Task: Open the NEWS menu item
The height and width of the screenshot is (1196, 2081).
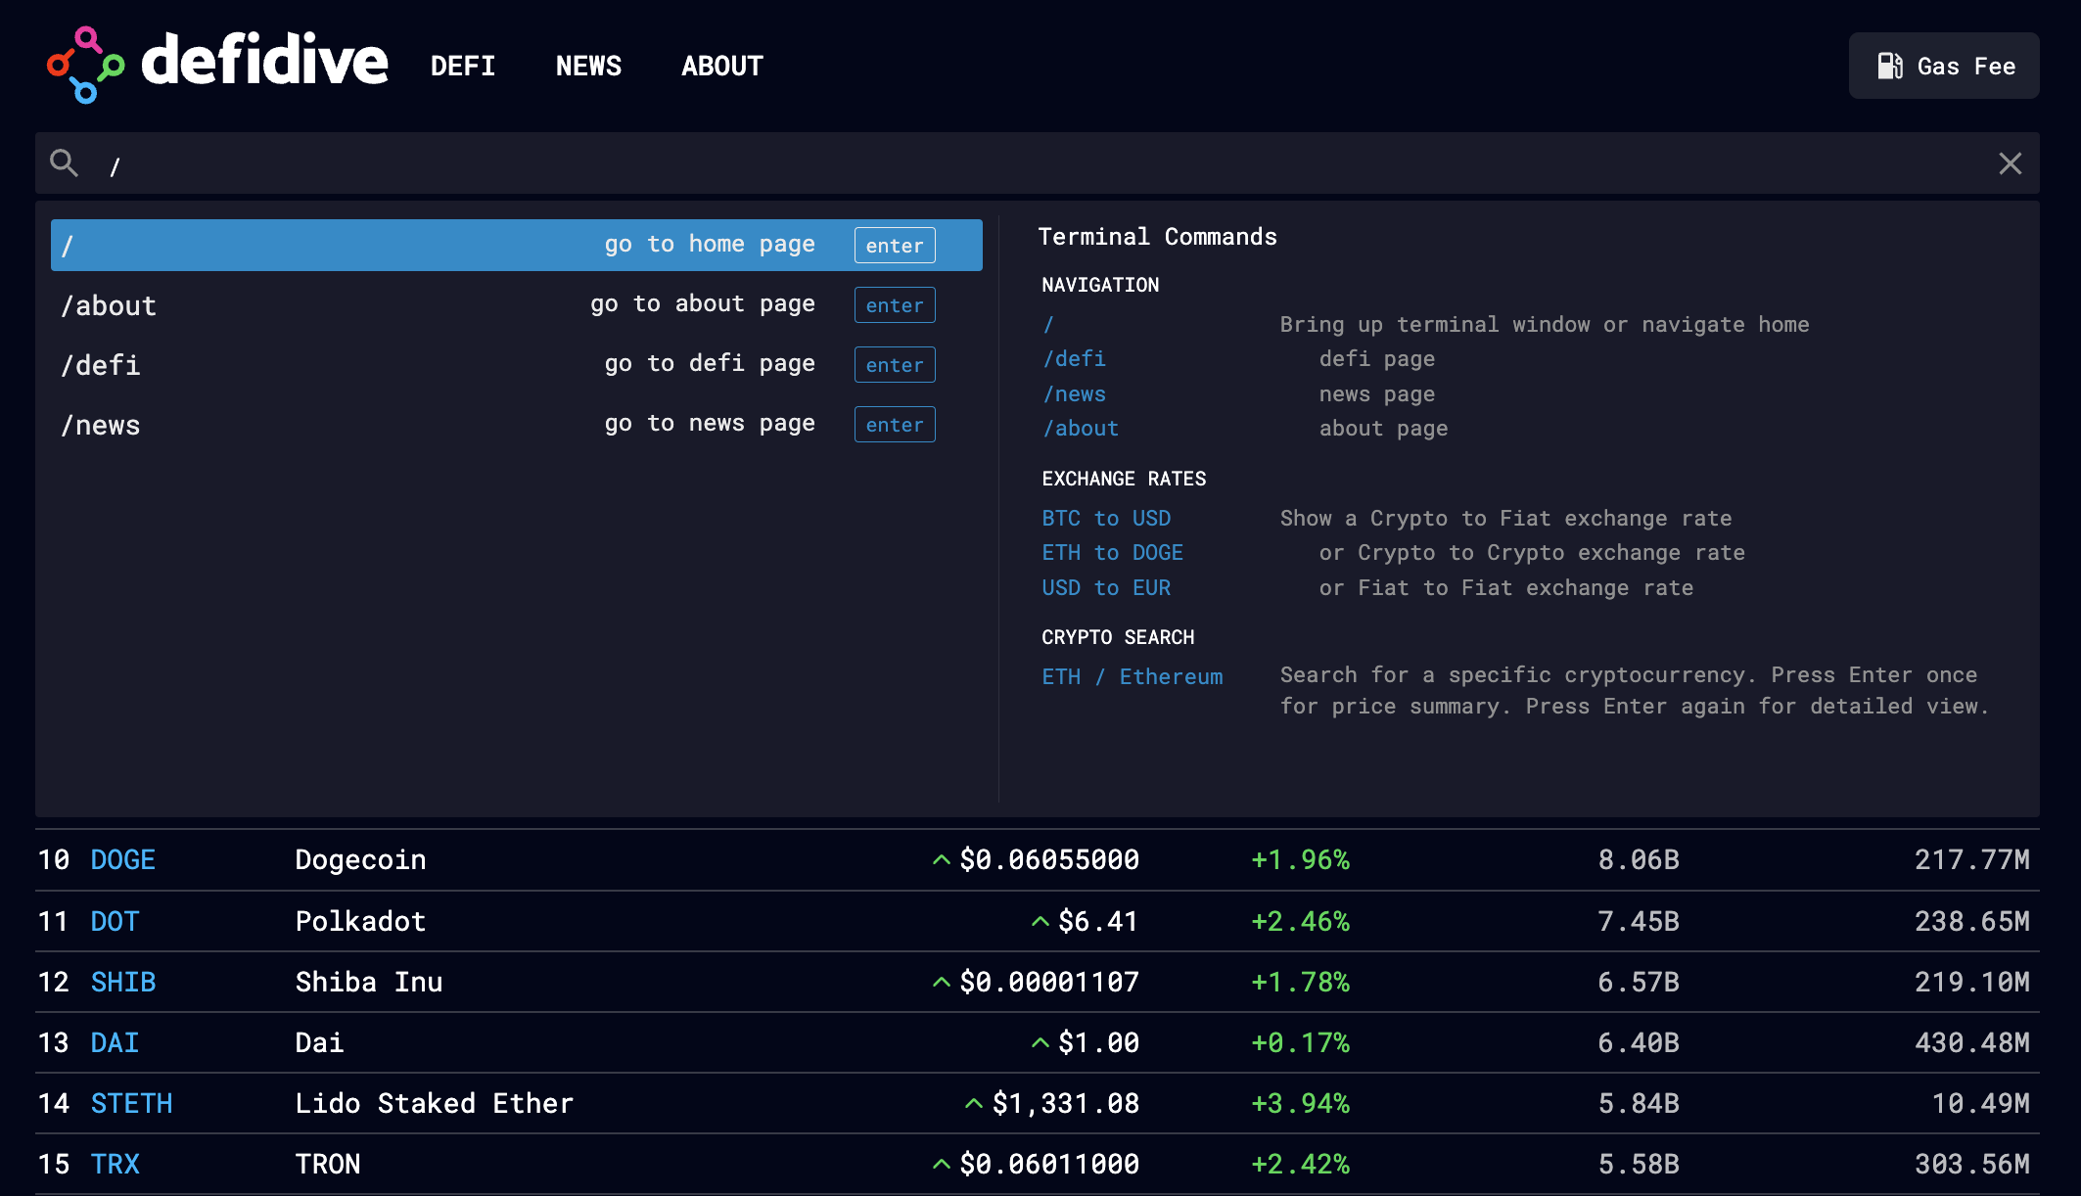Action: coord(588,66)
